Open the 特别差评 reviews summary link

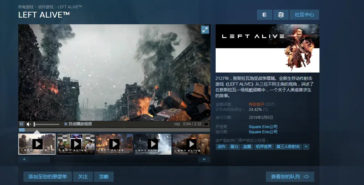click(x=257, y=104)
